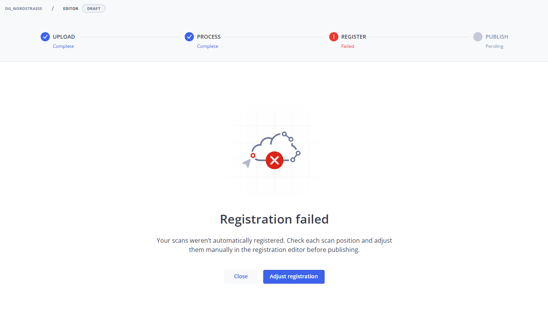Click the Draft status badge
This screenshot has height=312, width=548.
(x=94, y=8)
